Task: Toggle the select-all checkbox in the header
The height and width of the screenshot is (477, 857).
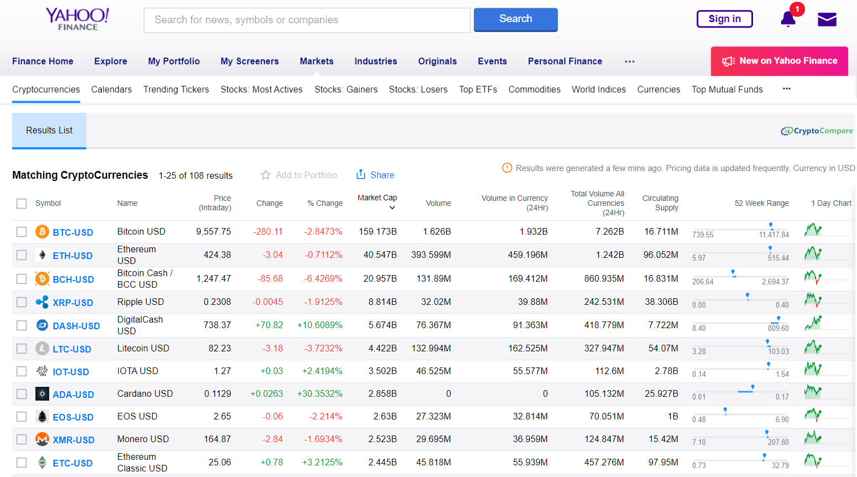Action: [22, 203]
